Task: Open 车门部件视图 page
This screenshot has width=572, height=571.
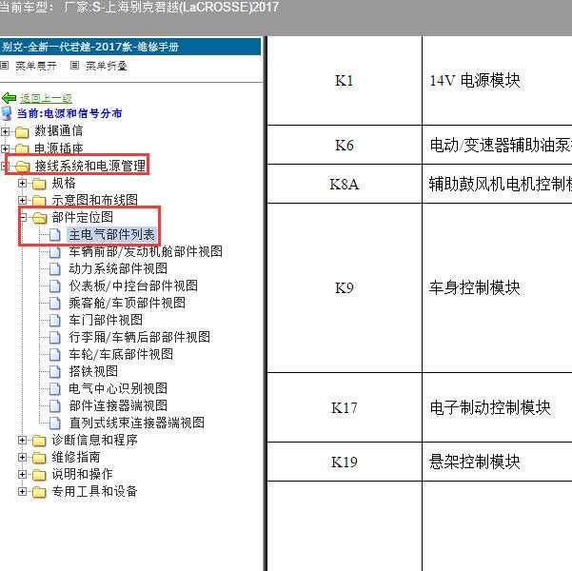Action: click(106, 320)
